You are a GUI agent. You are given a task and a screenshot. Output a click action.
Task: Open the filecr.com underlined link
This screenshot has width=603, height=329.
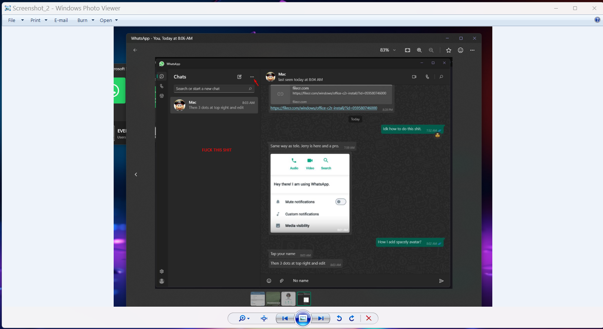tap(323, 108)
